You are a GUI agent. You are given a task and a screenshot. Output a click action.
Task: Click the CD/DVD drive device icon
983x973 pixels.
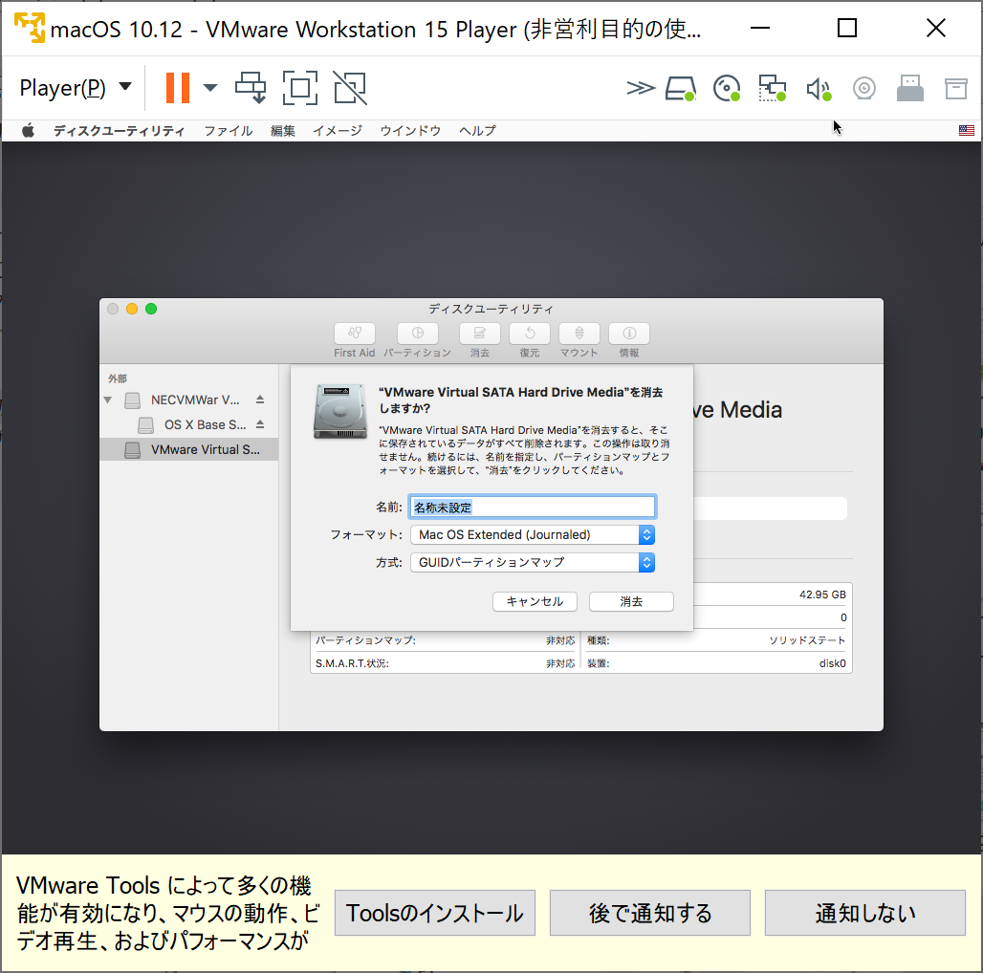727,88
